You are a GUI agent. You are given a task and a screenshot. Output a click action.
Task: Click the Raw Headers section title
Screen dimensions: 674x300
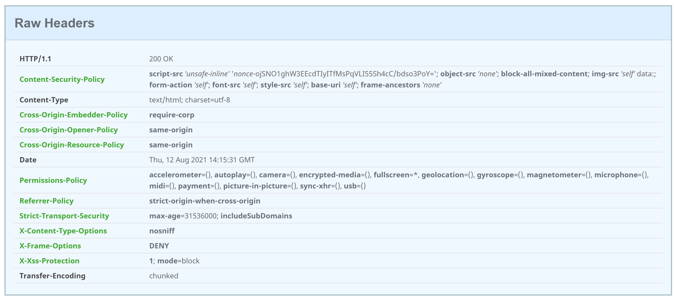point(55,23)
